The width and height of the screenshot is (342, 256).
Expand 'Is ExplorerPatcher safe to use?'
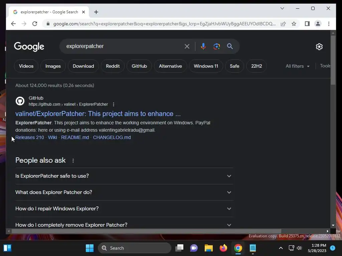pos(124,176)
